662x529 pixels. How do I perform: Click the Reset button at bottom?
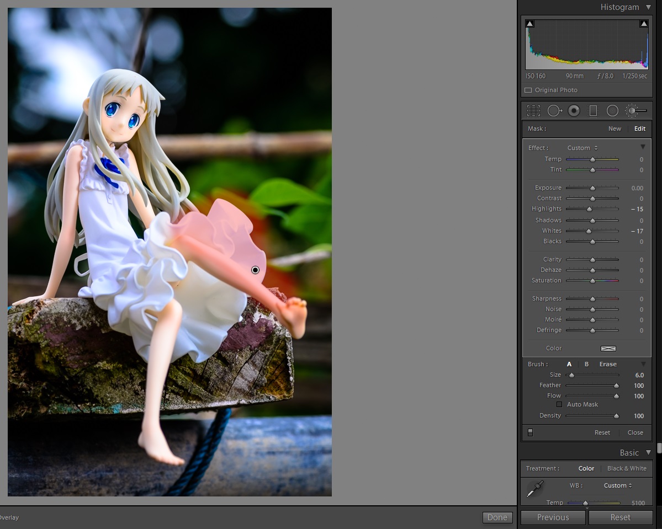[x=620, y=517]
